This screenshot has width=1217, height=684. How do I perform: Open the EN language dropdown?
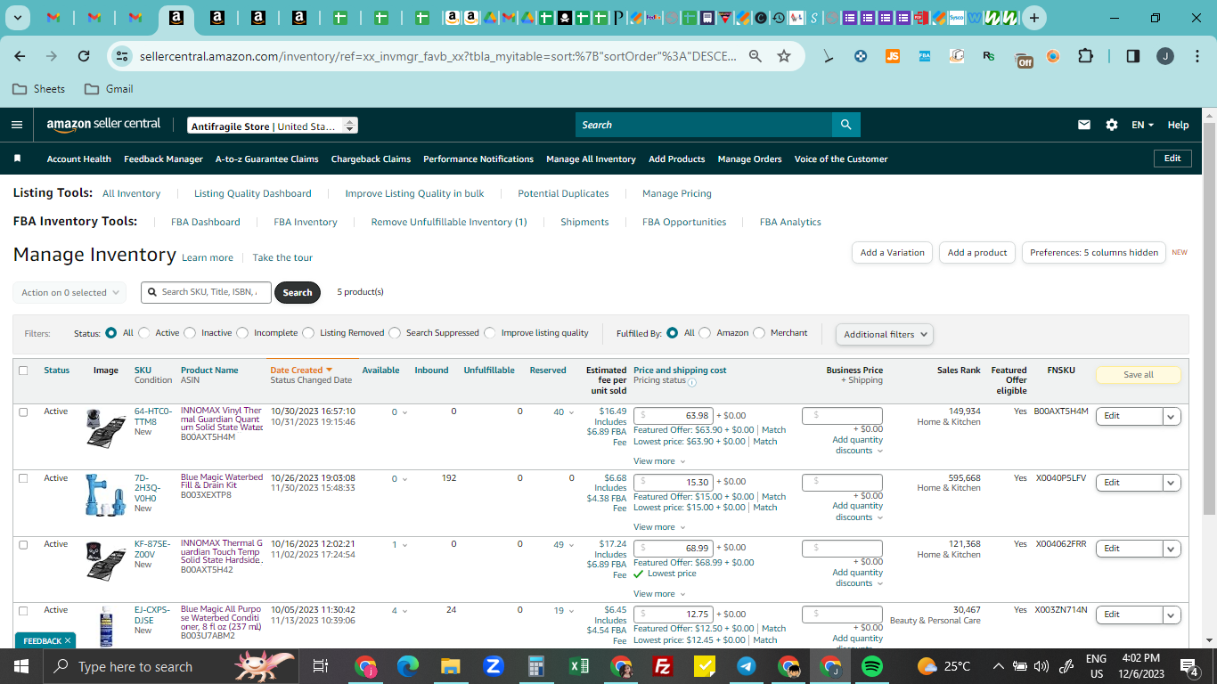[1142, 125]
